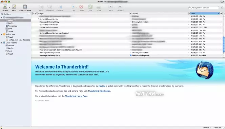Screen dimensions: 225x129
Task: Select the Sent folder under Local Folders
Action: (10, 51)
